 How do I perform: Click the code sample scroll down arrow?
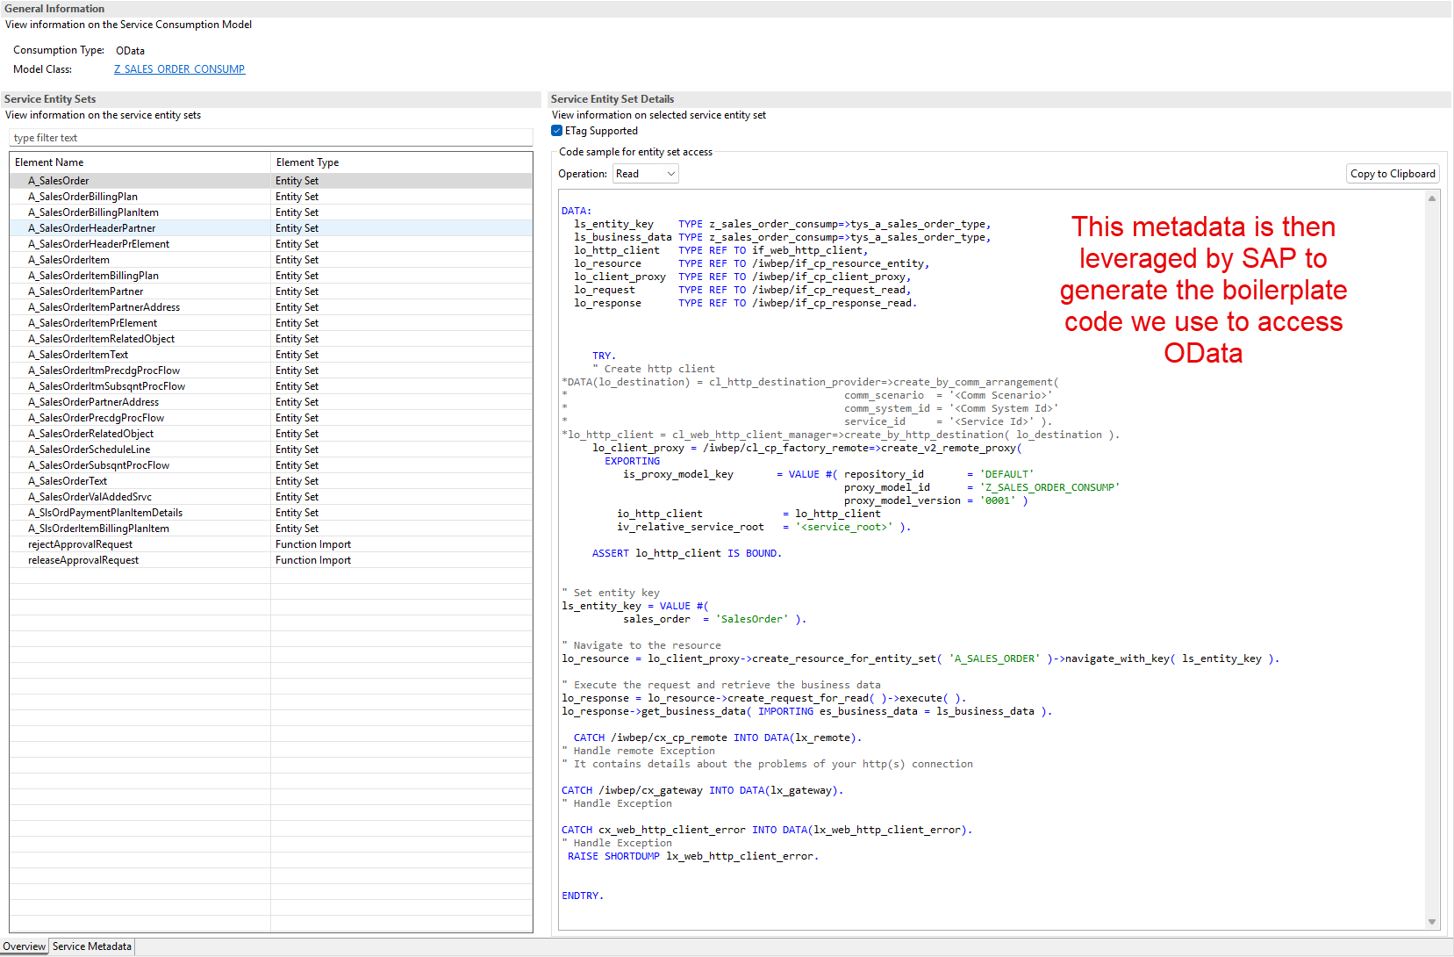1432,922
